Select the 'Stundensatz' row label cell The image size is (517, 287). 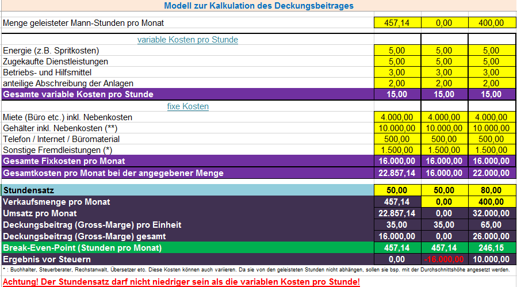tap(187, 190)
